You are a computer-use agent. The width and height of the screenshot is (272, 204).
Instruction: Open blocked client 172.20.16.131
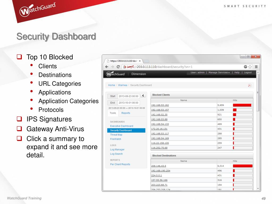point(159,129)
